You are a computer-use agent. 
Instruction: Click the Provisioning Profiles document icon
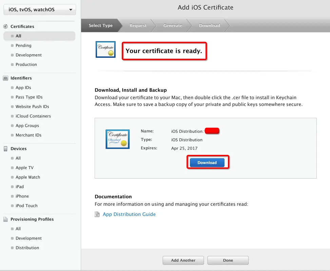point(5,219)
